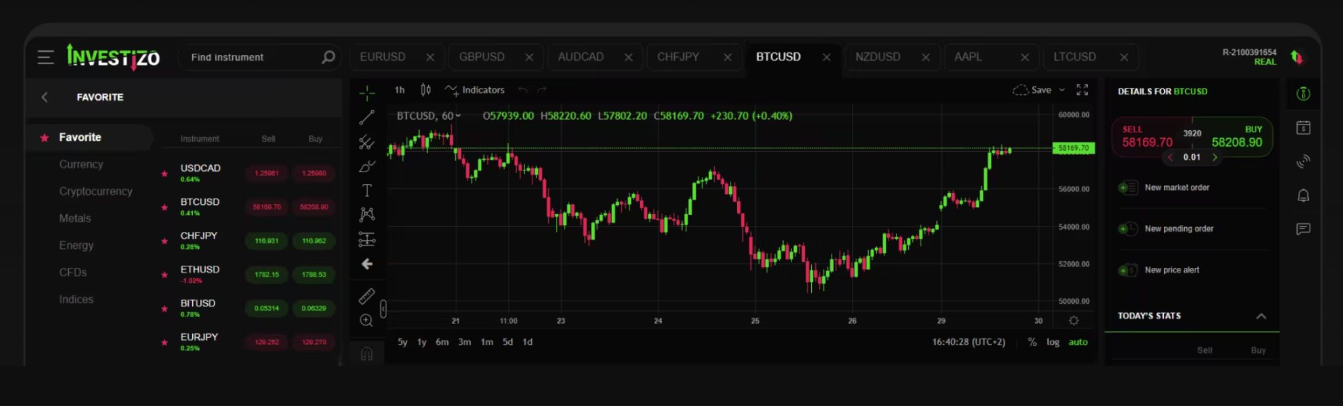The height and width of the screenshot is (406, 1343).
Task: Toggle auto scale on chart
Action: [x=1078, y=342]
